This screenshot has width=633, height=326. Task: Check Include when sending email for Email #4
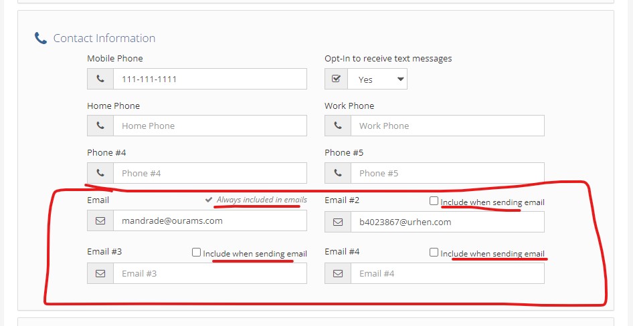coord(434,253)
